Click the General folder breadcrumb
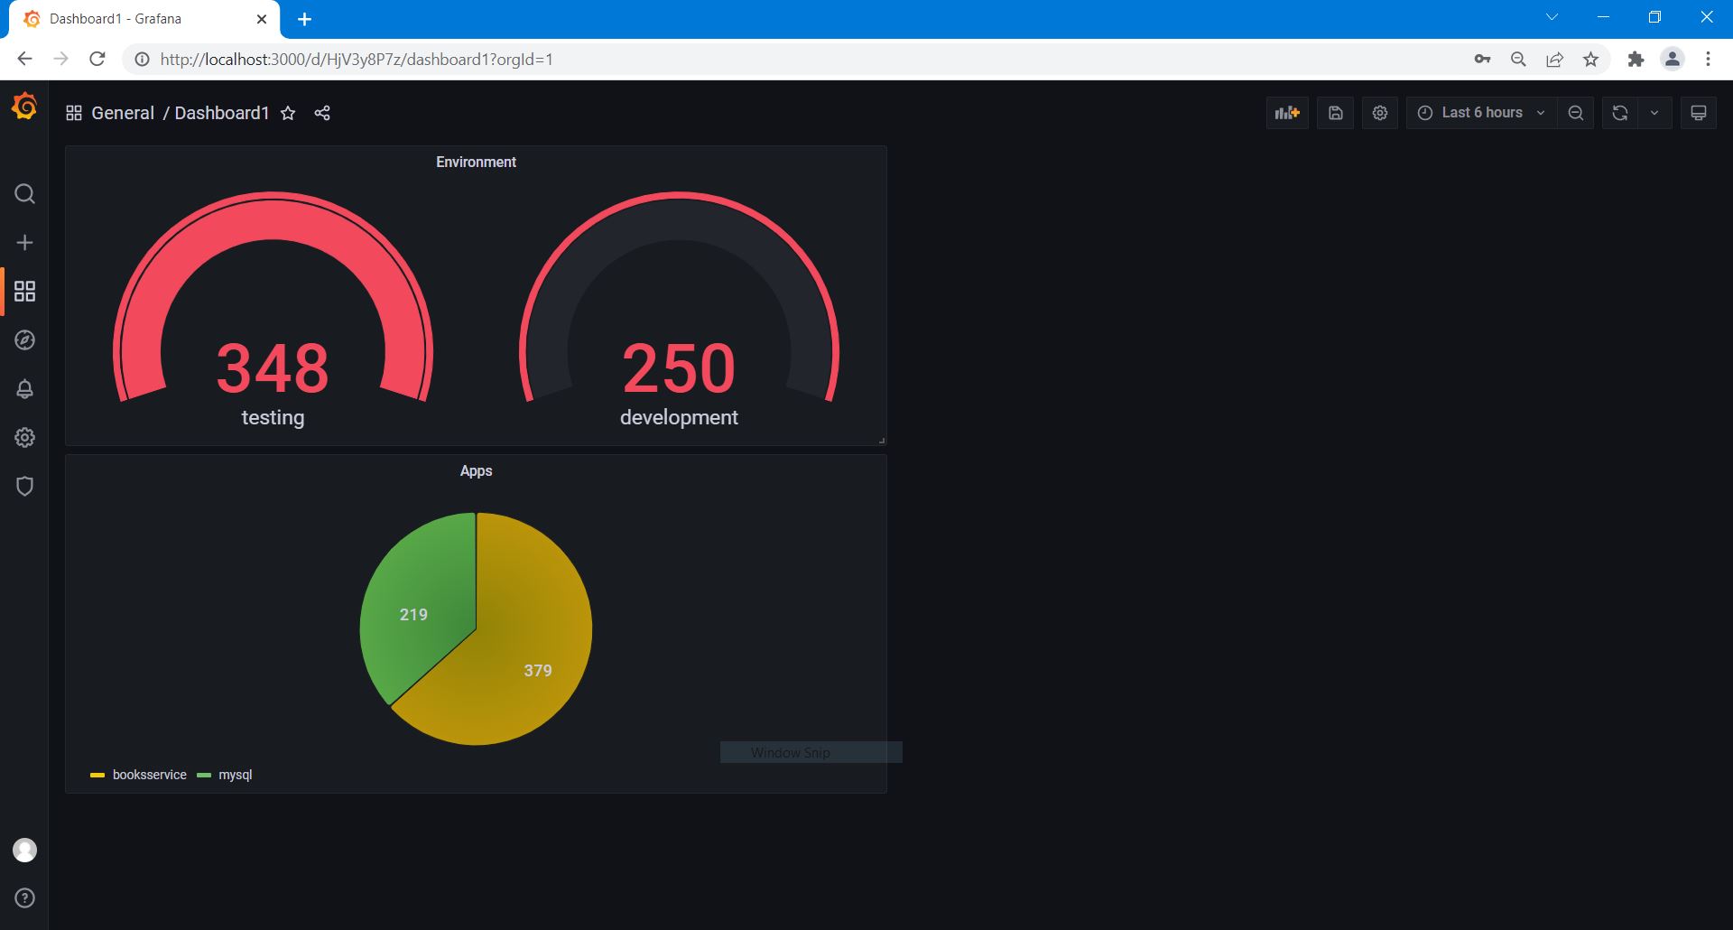Image resolution: width=1733 pixels, height=930 pixels. 123,113
